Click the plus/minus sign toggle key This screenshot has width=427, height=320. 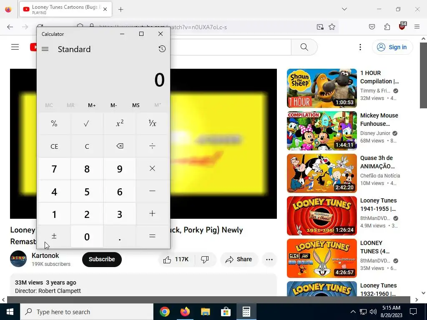click(x=54, y=236)
